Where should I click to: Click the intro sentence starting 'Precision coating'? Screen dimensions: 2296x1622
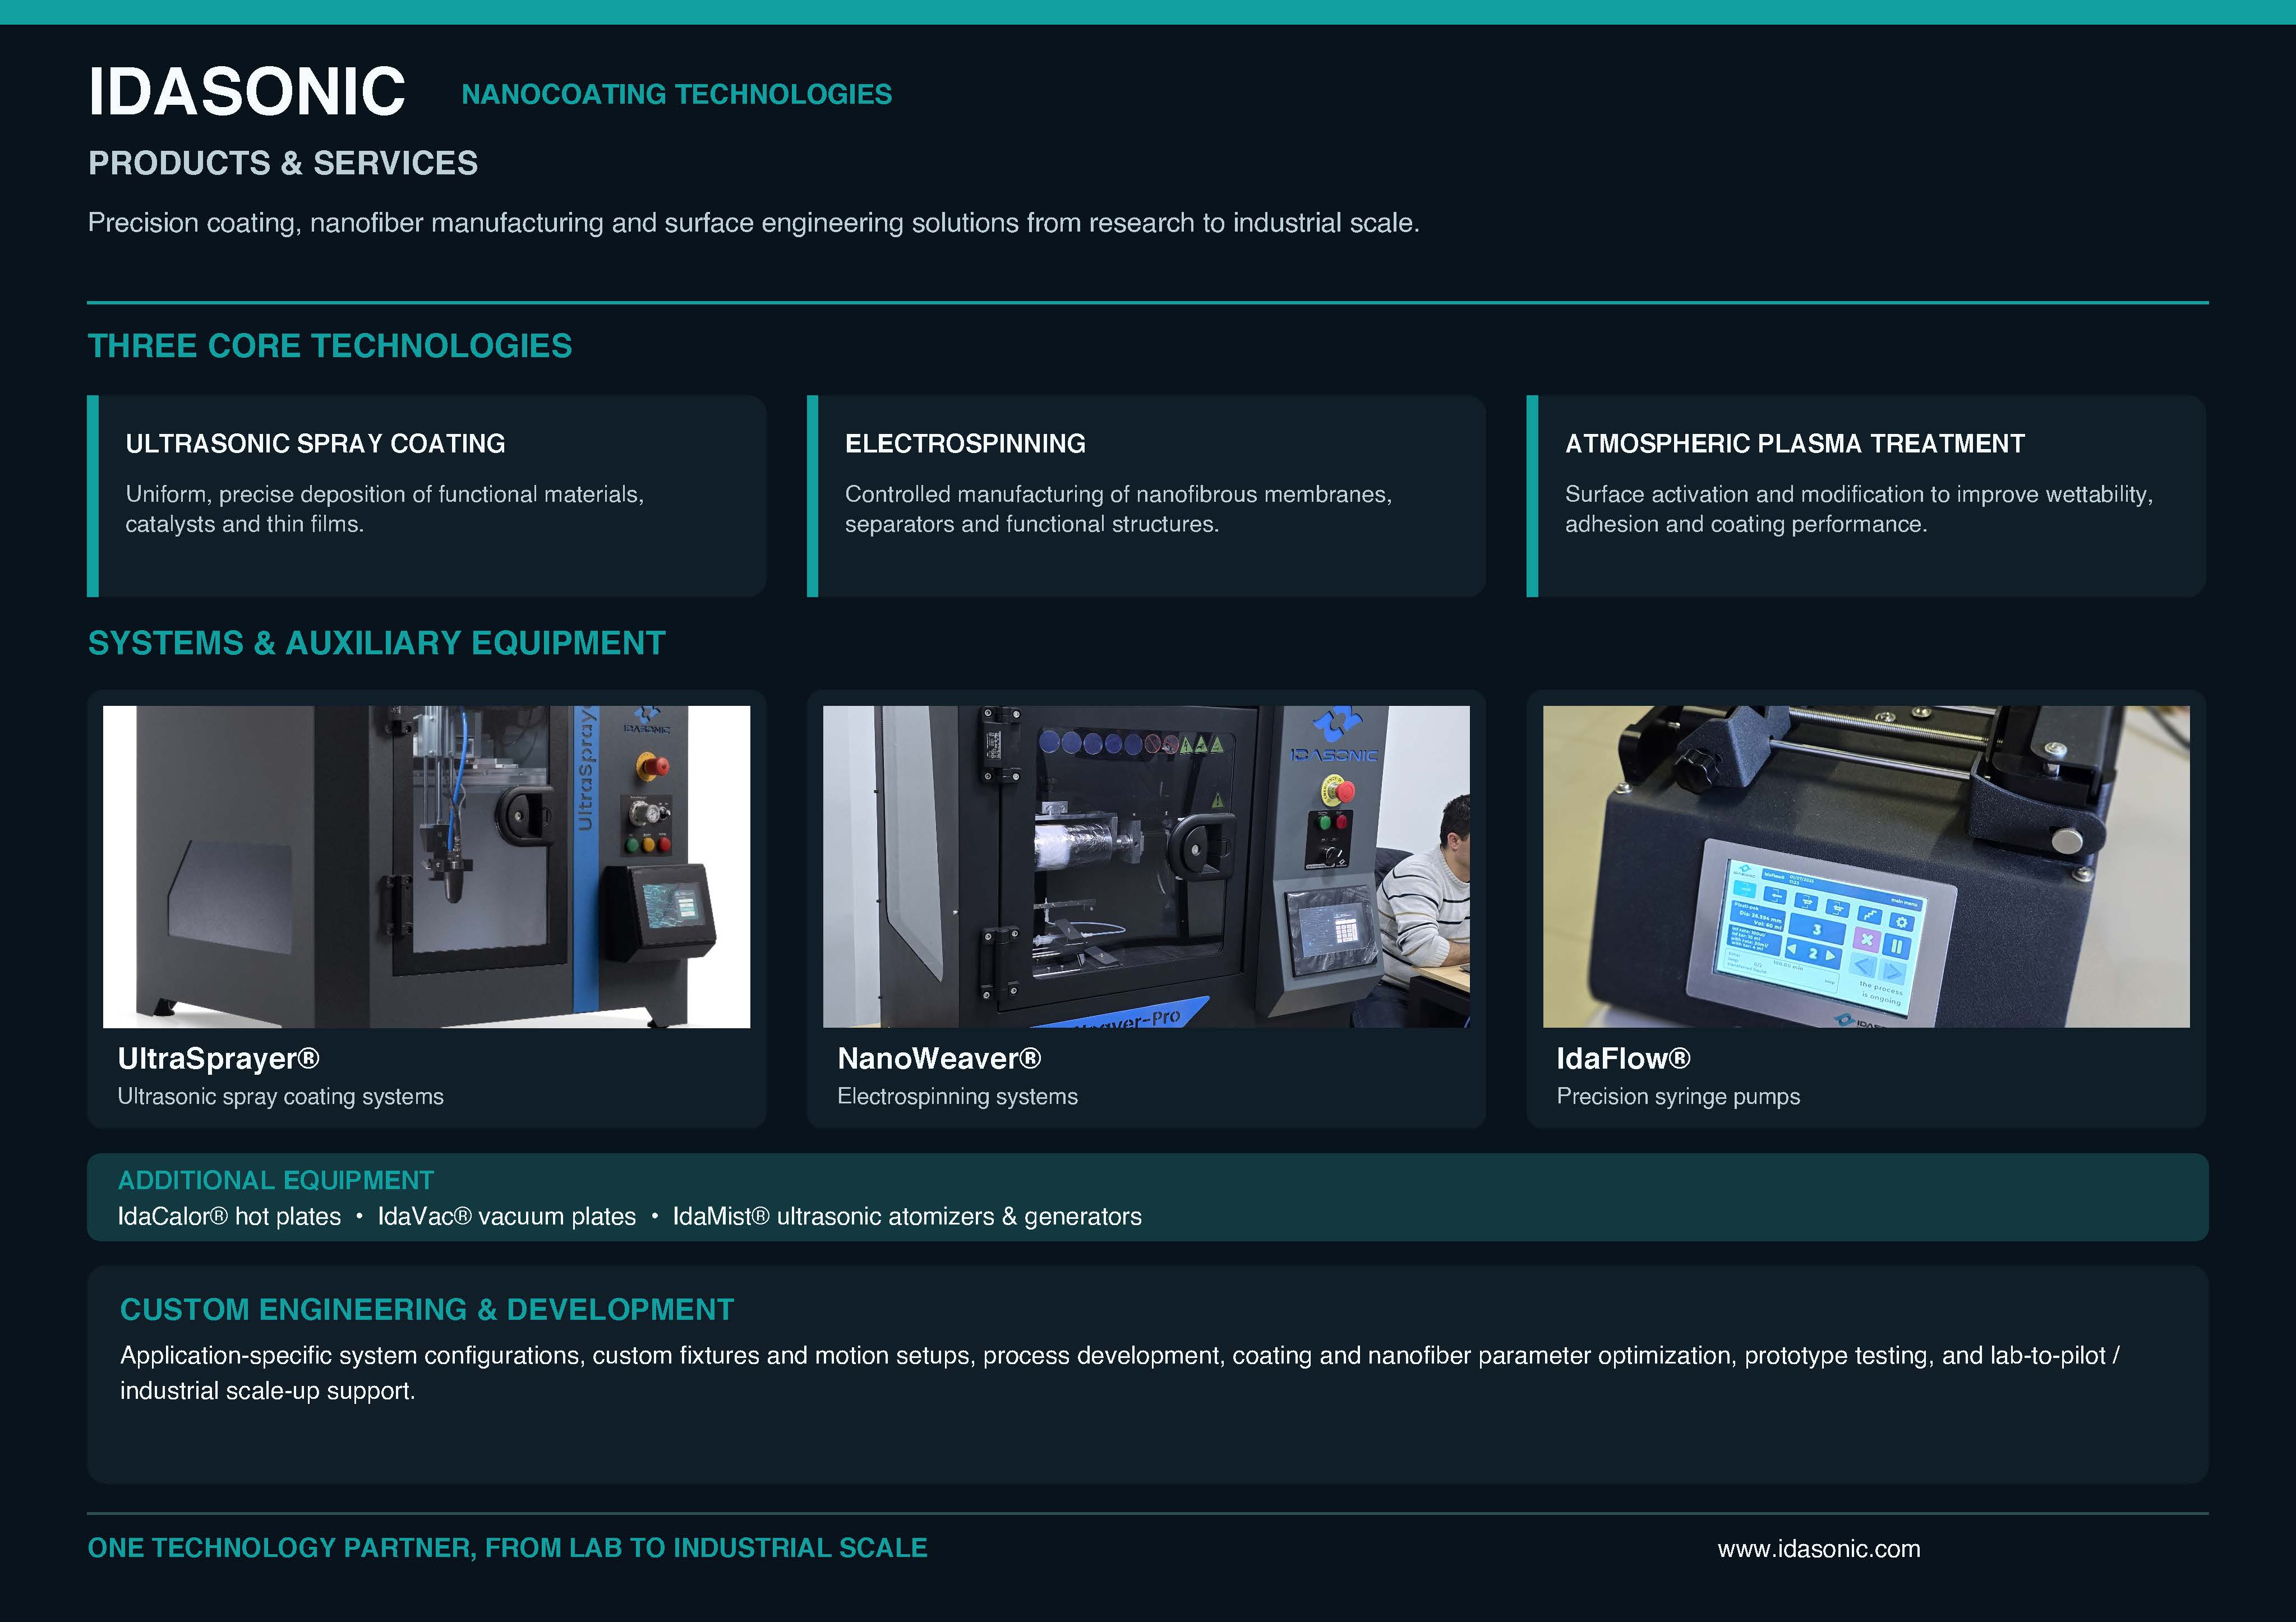pos(753,223)
